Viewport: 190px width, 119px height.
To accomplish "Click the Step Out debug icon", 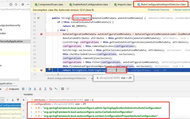I will tap(45, 89).
